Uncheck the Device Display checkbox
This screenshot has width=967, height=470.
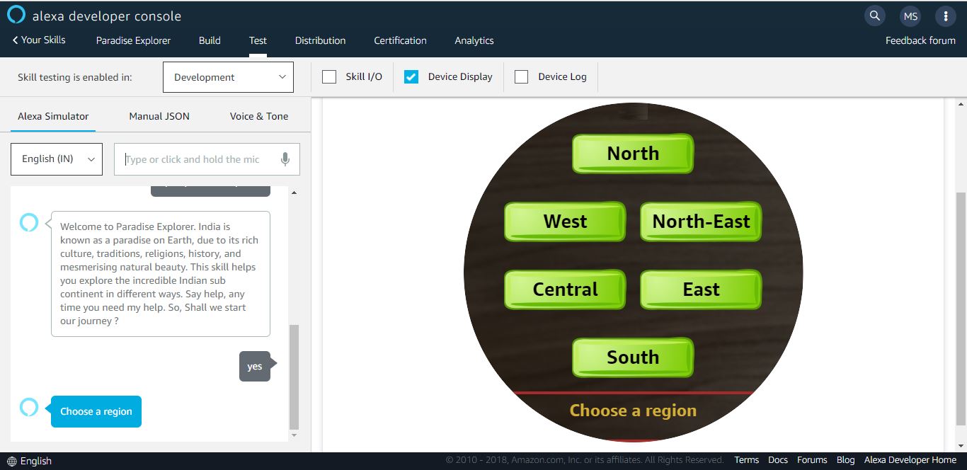(x=411, y=76)
